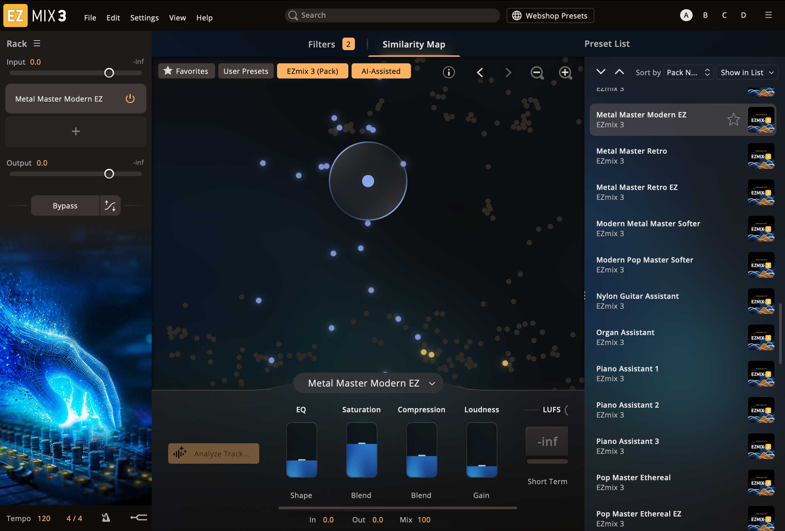Expand the Show in List dropdown
Image resolution: width=785 pixels, height=531 pixels.
(x=746, y=73)
